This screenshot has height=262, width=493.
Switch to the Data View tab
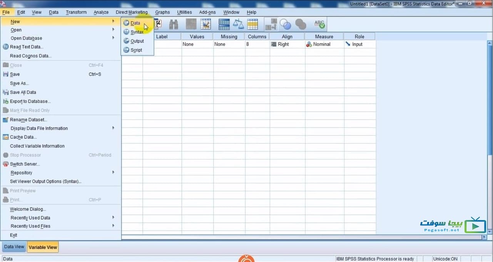click(14, 247)
